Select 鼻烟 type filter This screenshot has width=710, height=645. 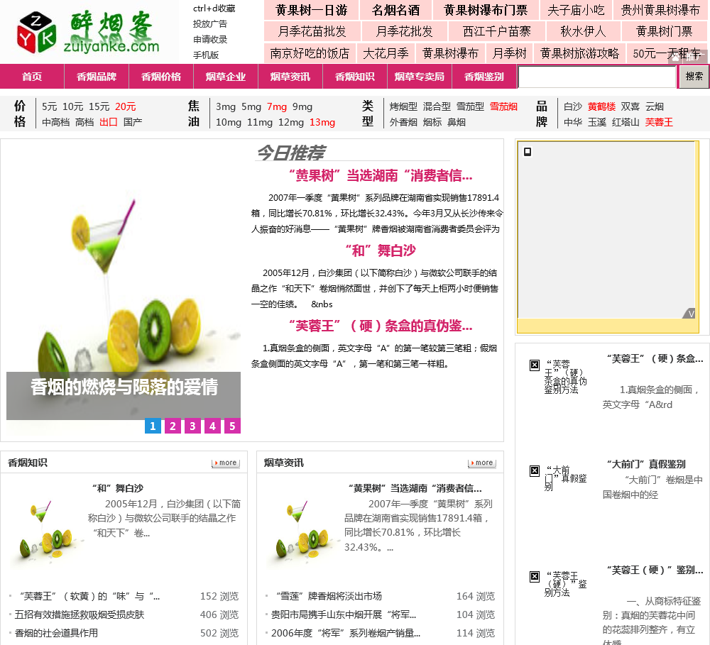457,122
